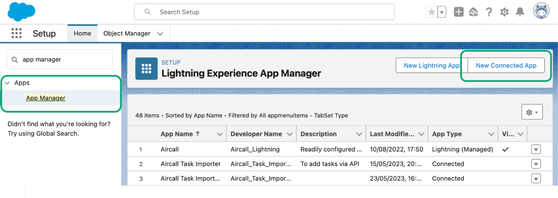Click the Salesforce cloud logo
The image size is (558, 198).
pyautogui.click(x=21, y=11)
